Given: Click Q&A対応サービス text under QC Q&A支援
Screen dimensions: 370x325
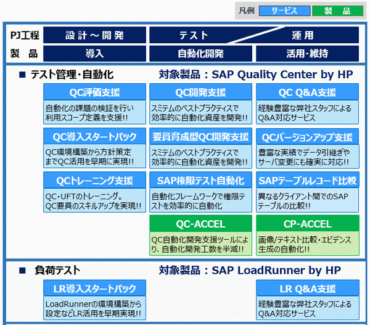Looking at the screenshot, I should pos(287,117).
